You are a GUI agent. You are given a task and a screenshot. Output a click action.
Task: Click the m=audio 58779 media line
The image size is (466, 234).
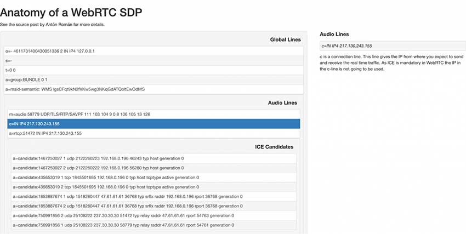coord(154,114)
